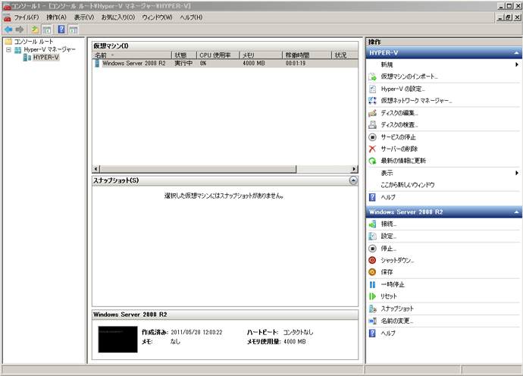Sort by the 状態 column header
The width and height of the screenshot is (523, 376).
pos(184,55)
